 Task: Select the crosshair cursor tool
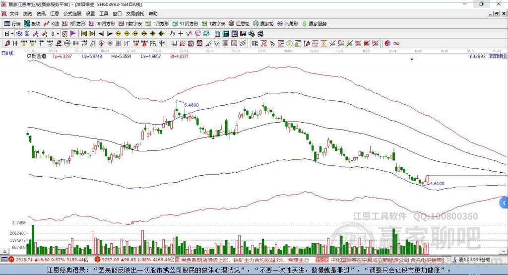(181, 34)
